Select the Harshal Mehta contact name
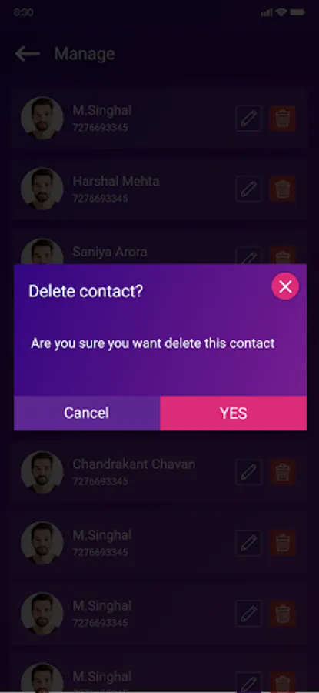The image size is (319, 693). 115,181
